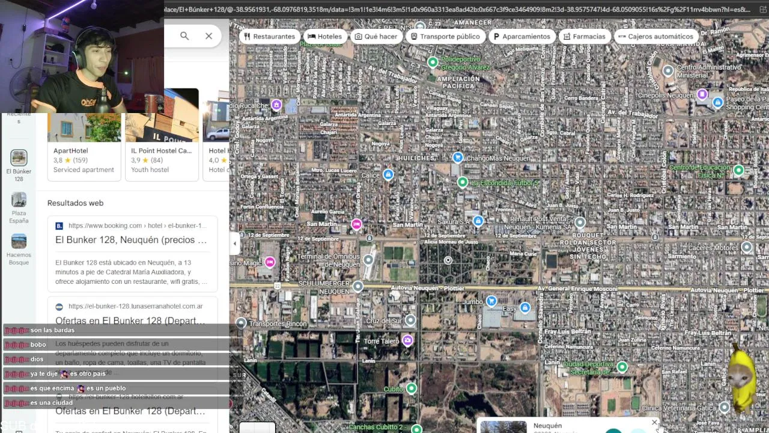
Task: Select the Qué hacer filter chip
Action: (376, 36)
